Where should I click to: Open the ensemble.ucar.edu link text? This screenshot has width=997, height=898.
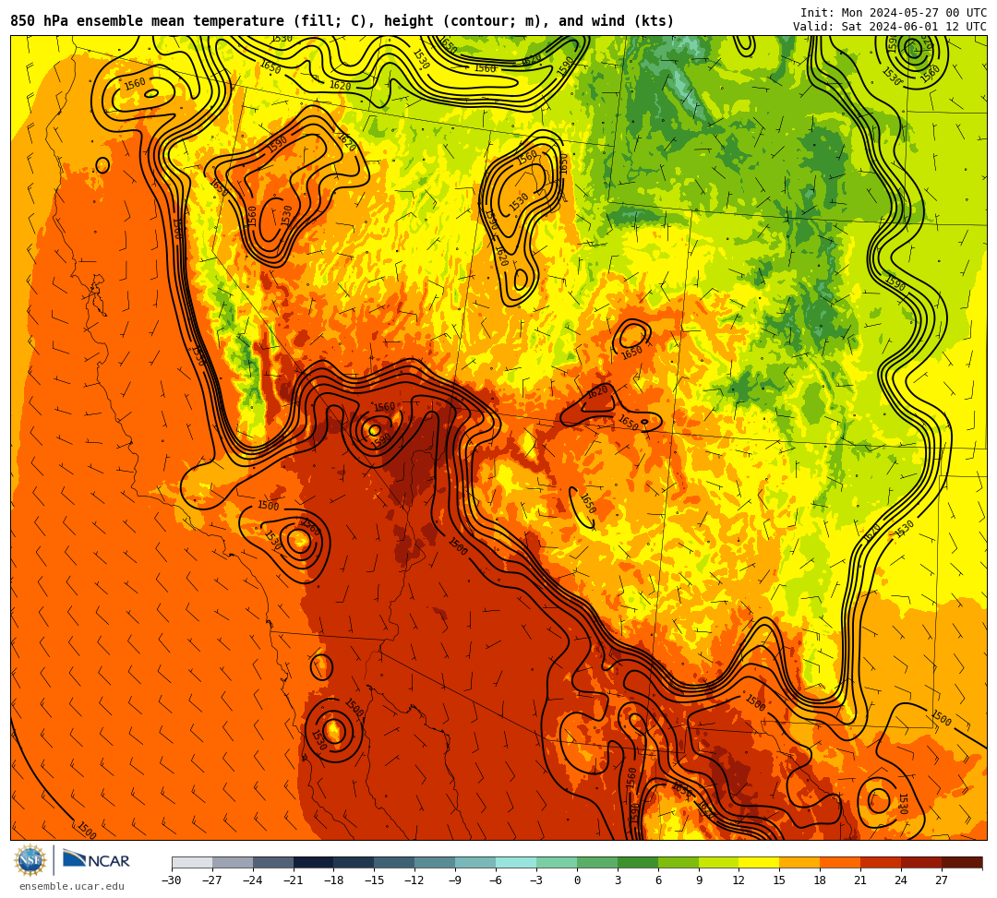tap(72, 886)
